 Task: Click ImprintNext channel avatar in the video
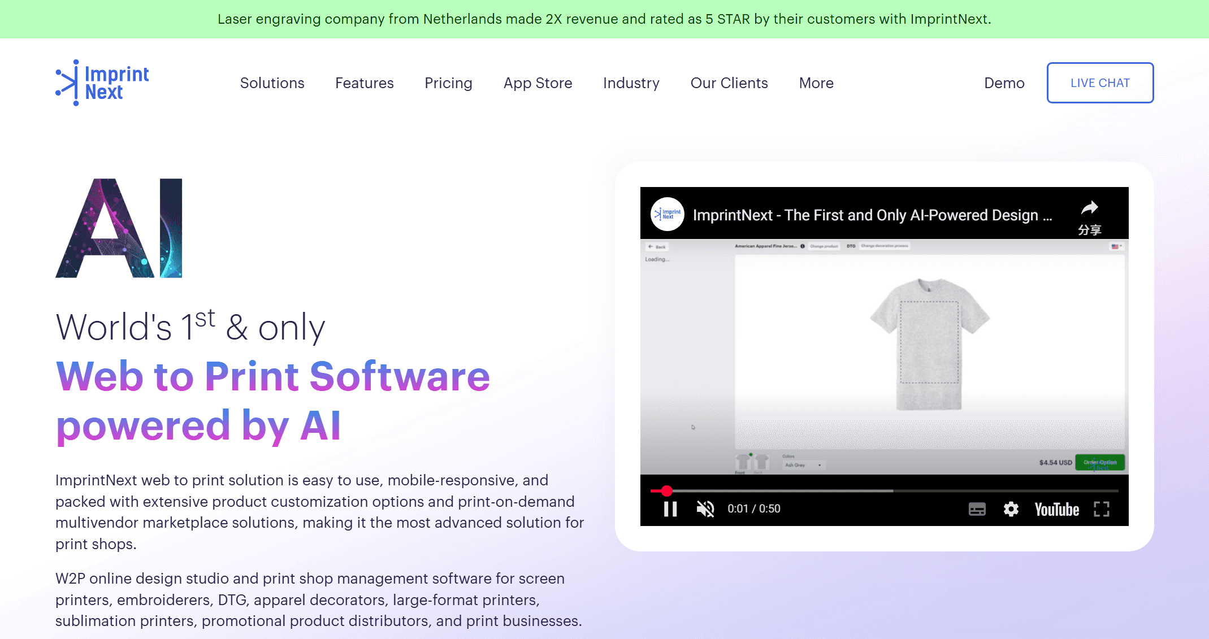point(668,214)
